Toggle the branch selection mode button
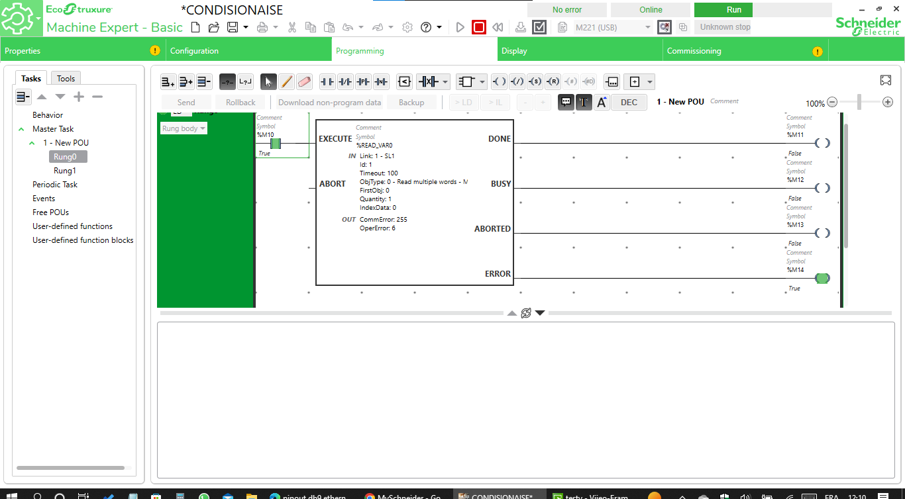The width and height of the screenshot is (905, 499). coord(246,81)
